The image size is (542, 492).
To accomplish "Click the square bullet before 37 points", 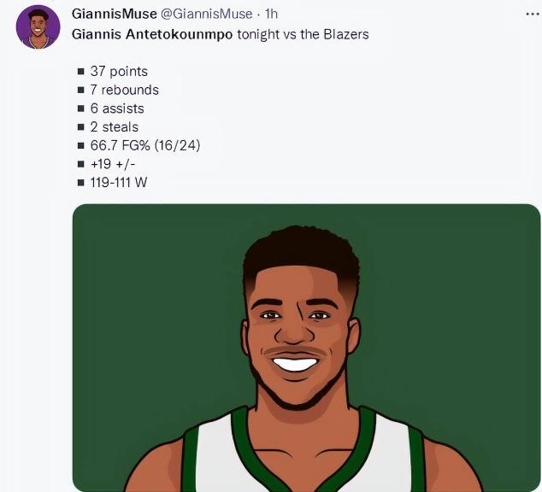I will tap(81, 72).
